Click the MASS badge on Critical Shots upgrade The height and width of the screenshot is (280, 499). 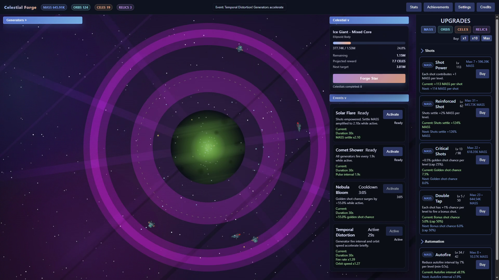[428, 151]
